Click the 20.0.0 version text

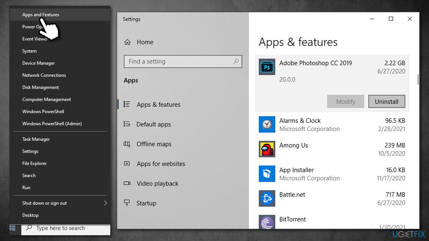coord(287,80)
